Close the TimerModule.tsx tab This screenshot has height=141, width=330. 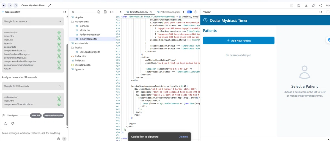pos(151,12)
